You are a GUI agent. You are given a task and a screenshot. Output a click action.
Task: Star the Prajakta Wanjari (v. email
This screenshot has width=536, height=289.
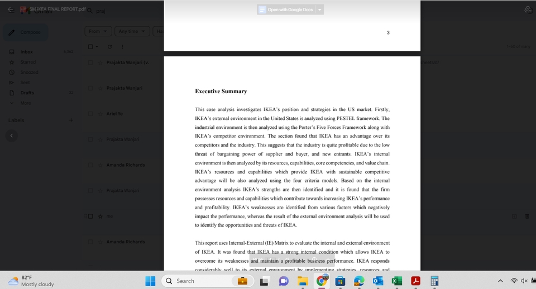point(100,62)
